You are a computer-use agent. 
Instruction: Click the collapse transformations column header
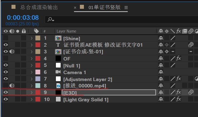click(167, 31)
